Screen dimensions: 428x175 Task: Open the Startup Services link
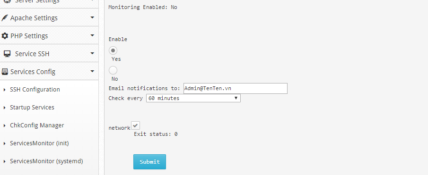pyautogui.click(x=32, y=107)
